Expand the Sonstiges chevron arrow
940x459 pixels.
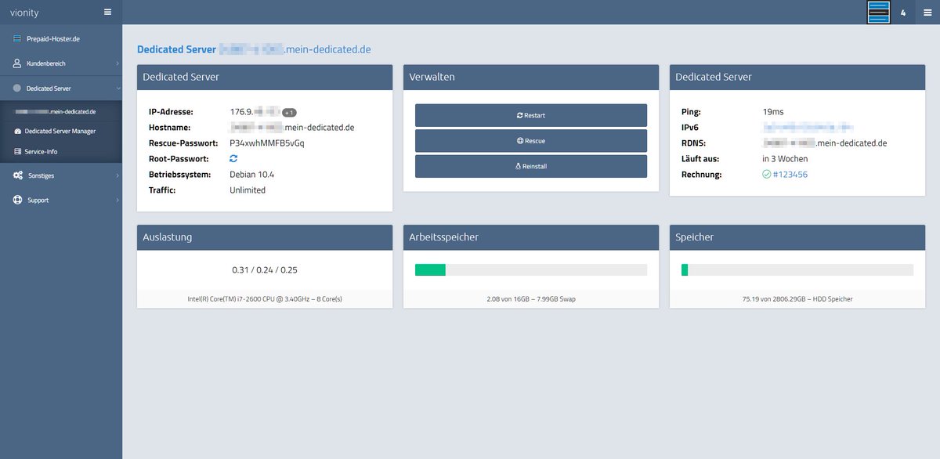pyautogui.click(x=117, y=175)
